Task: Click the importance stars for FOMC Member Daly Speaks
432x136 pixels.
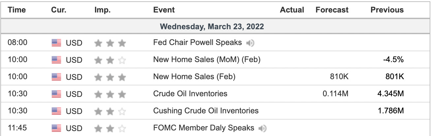Action: 110,128
